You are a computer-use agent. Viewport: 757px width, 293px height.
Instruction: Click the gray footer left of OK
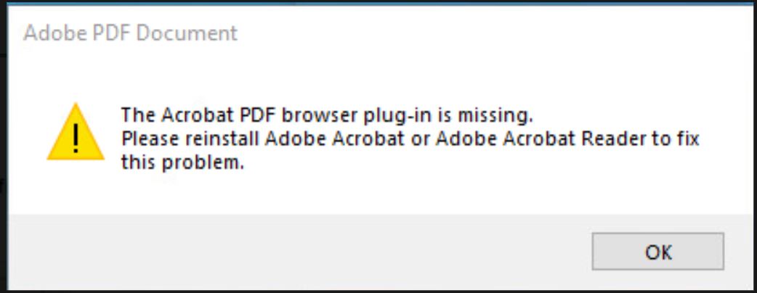(291, 252)
